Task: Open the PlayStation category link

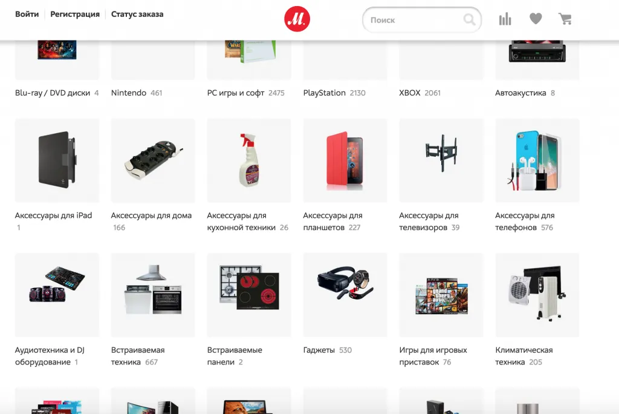Action: click(325, 93)
